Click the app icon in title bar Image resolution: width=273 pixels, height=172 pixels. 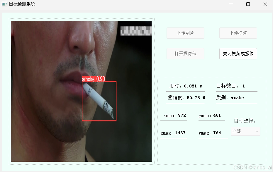pyautogui.click(x=4, y=4)
